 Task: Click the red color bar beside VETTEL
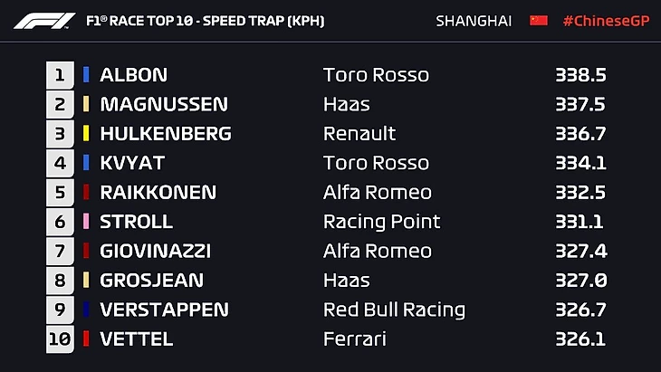(x=86, y=339)
